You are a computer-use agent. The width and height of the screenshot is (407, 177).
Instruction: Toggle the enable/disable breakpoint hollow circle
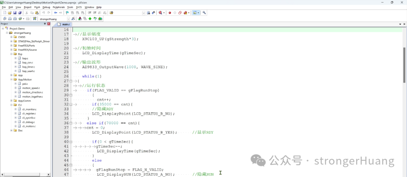pyautogui.click(x=175, y=12)
